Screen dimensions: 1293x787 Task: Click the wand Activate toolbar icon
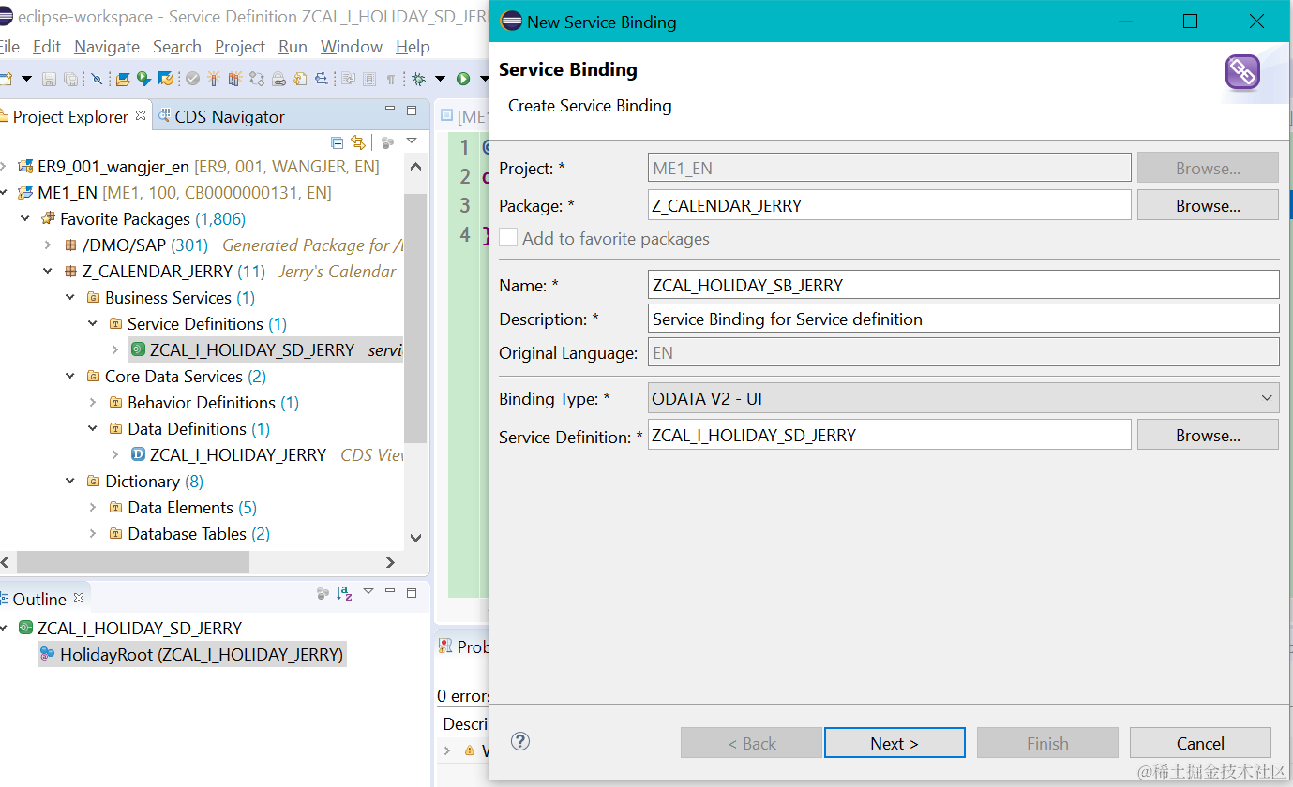[x=214, y=80]
